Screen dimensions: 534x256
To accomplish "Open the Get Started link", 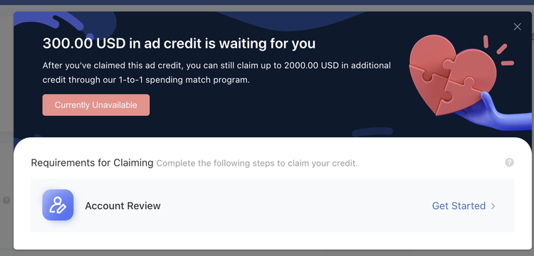I will click(459, 206).
